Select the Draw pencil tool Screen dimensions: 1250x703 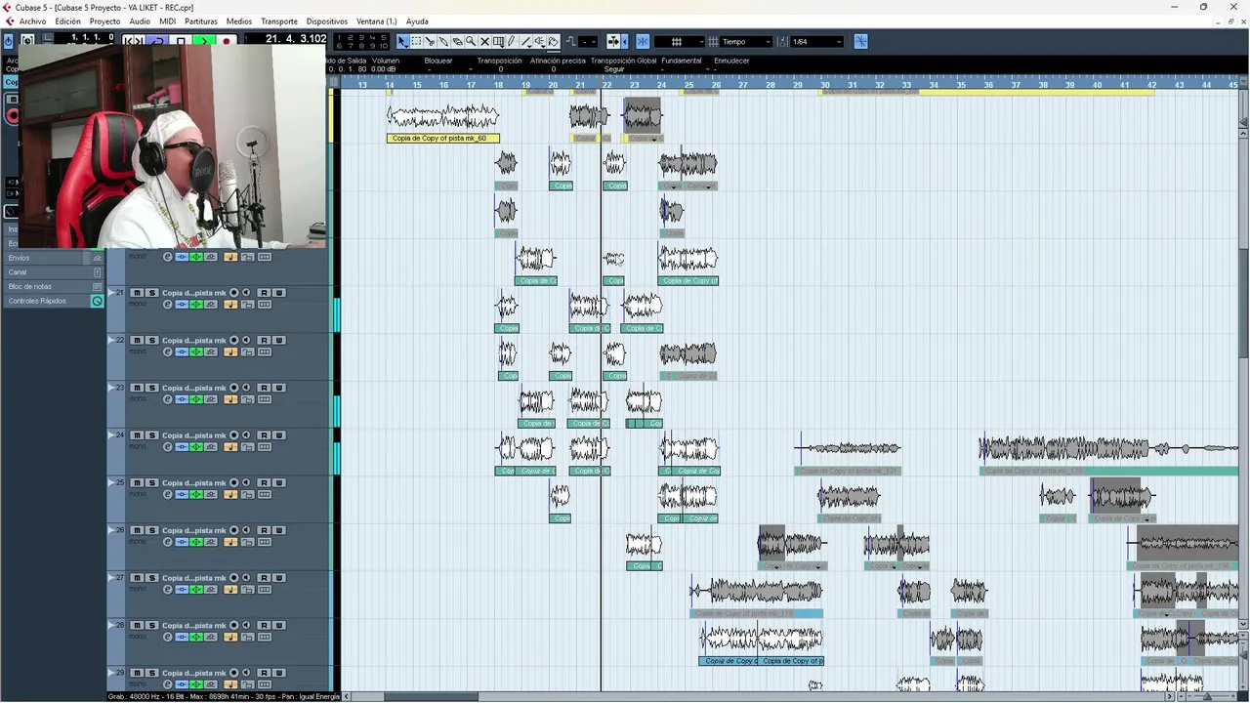[512, 41]
